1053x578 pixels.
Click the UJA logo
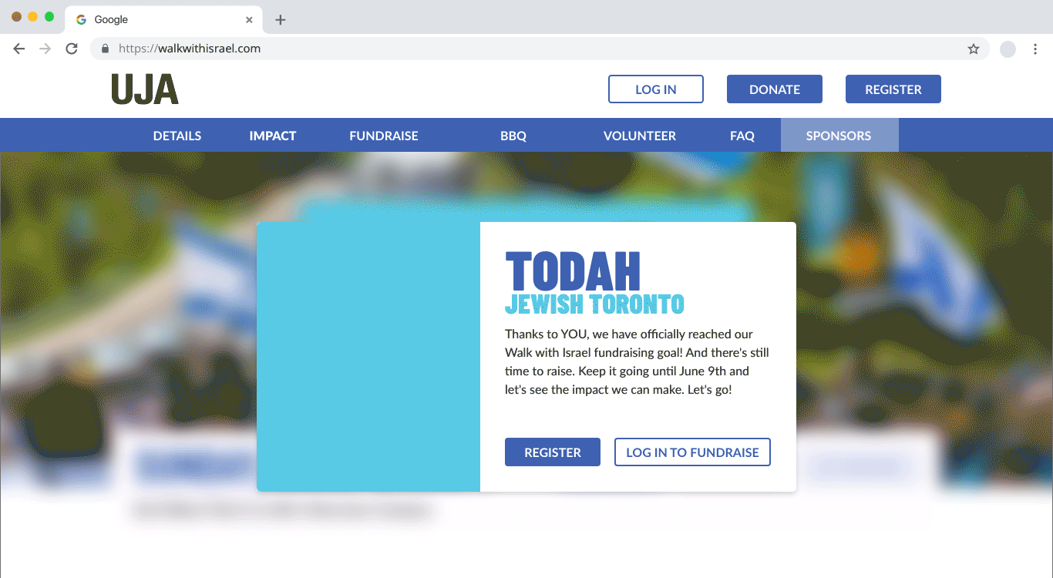click(145, 89)
